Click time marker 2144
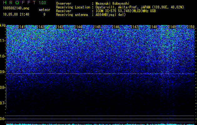This screenshot has width=197, height=125. (78, 27)
